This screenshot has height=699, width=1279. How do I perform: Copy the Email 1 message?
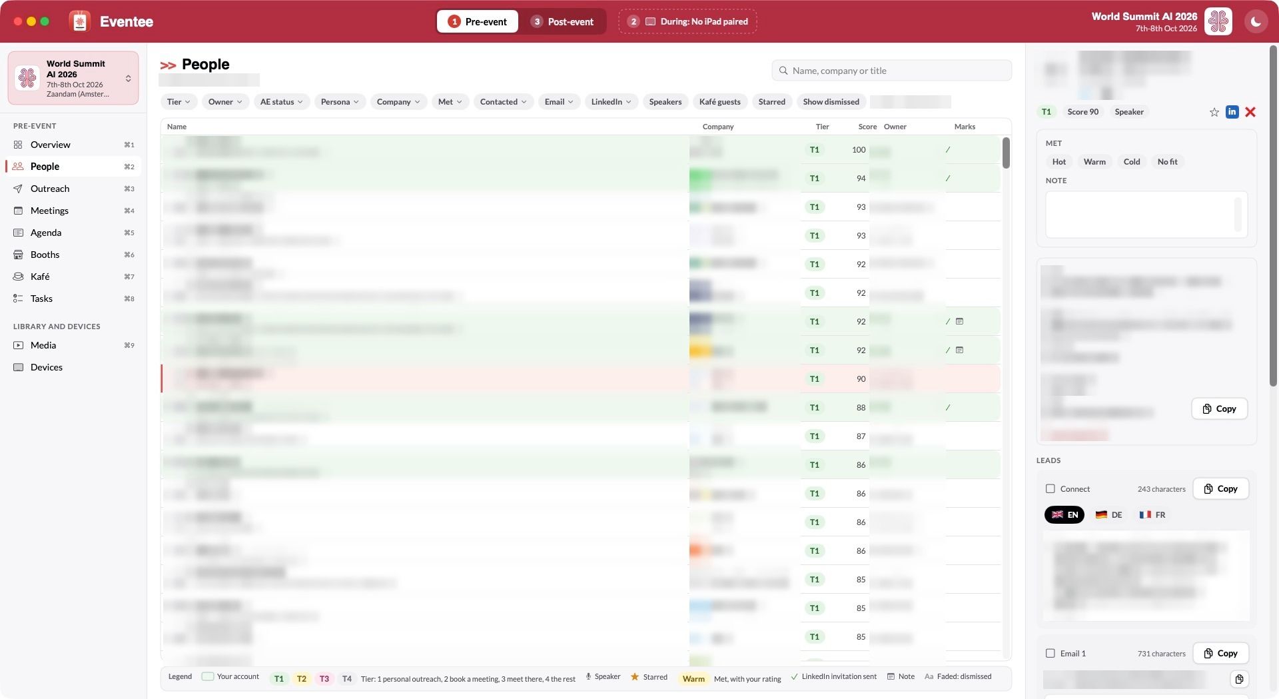tap(1220, 653)
